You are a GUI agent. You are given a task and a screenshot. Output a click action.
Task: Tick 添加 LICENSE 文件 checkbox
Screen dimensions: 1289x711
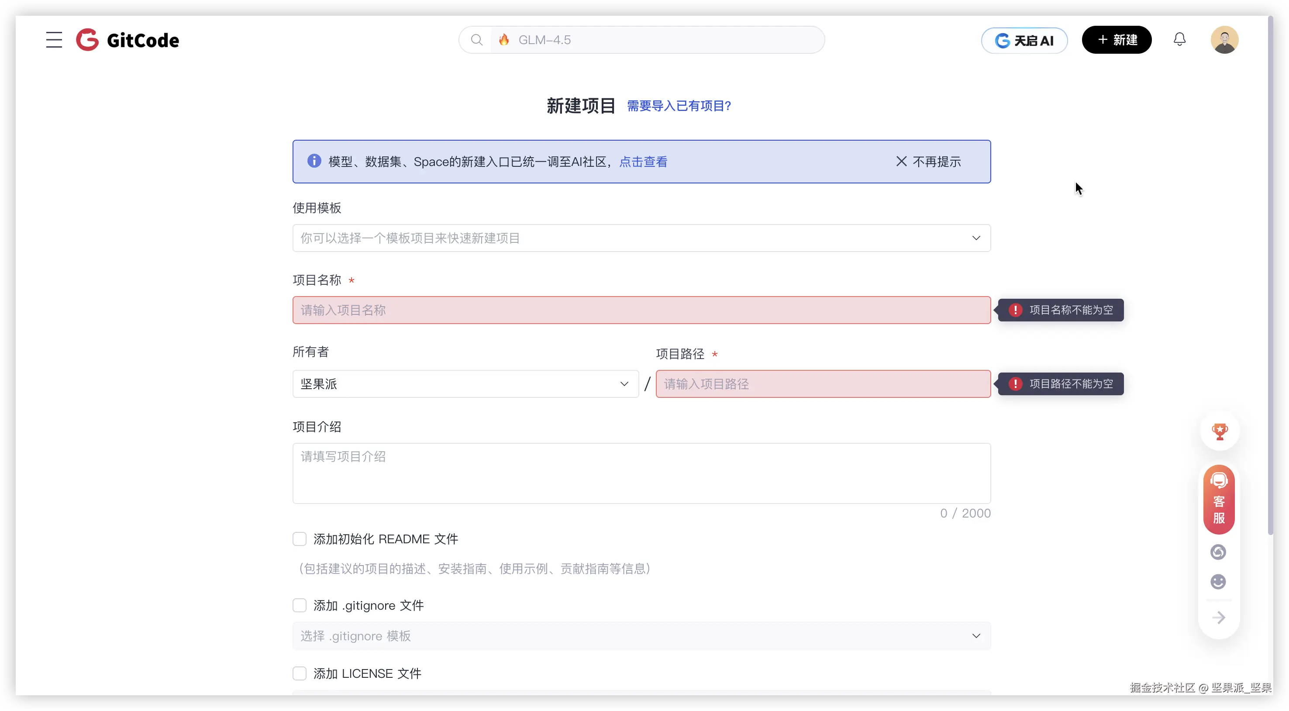(x=299, y=673)
